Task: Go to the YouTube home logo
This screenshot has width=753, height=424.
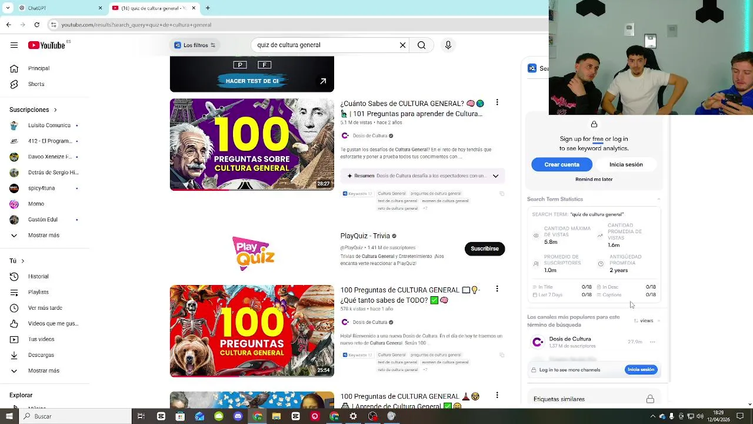Action: click(46, 45)
